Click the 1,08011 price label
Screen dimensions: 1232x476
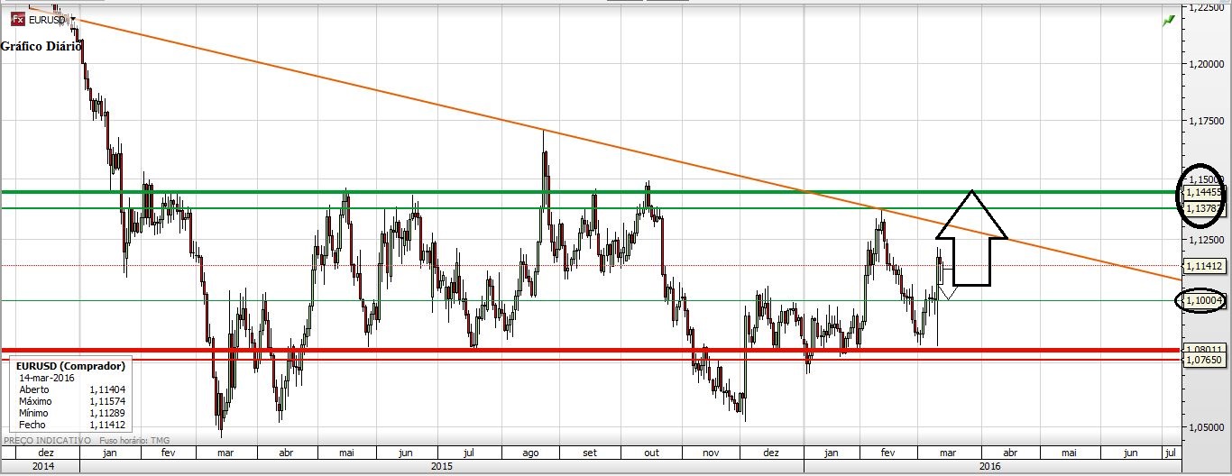(1204, 349)
